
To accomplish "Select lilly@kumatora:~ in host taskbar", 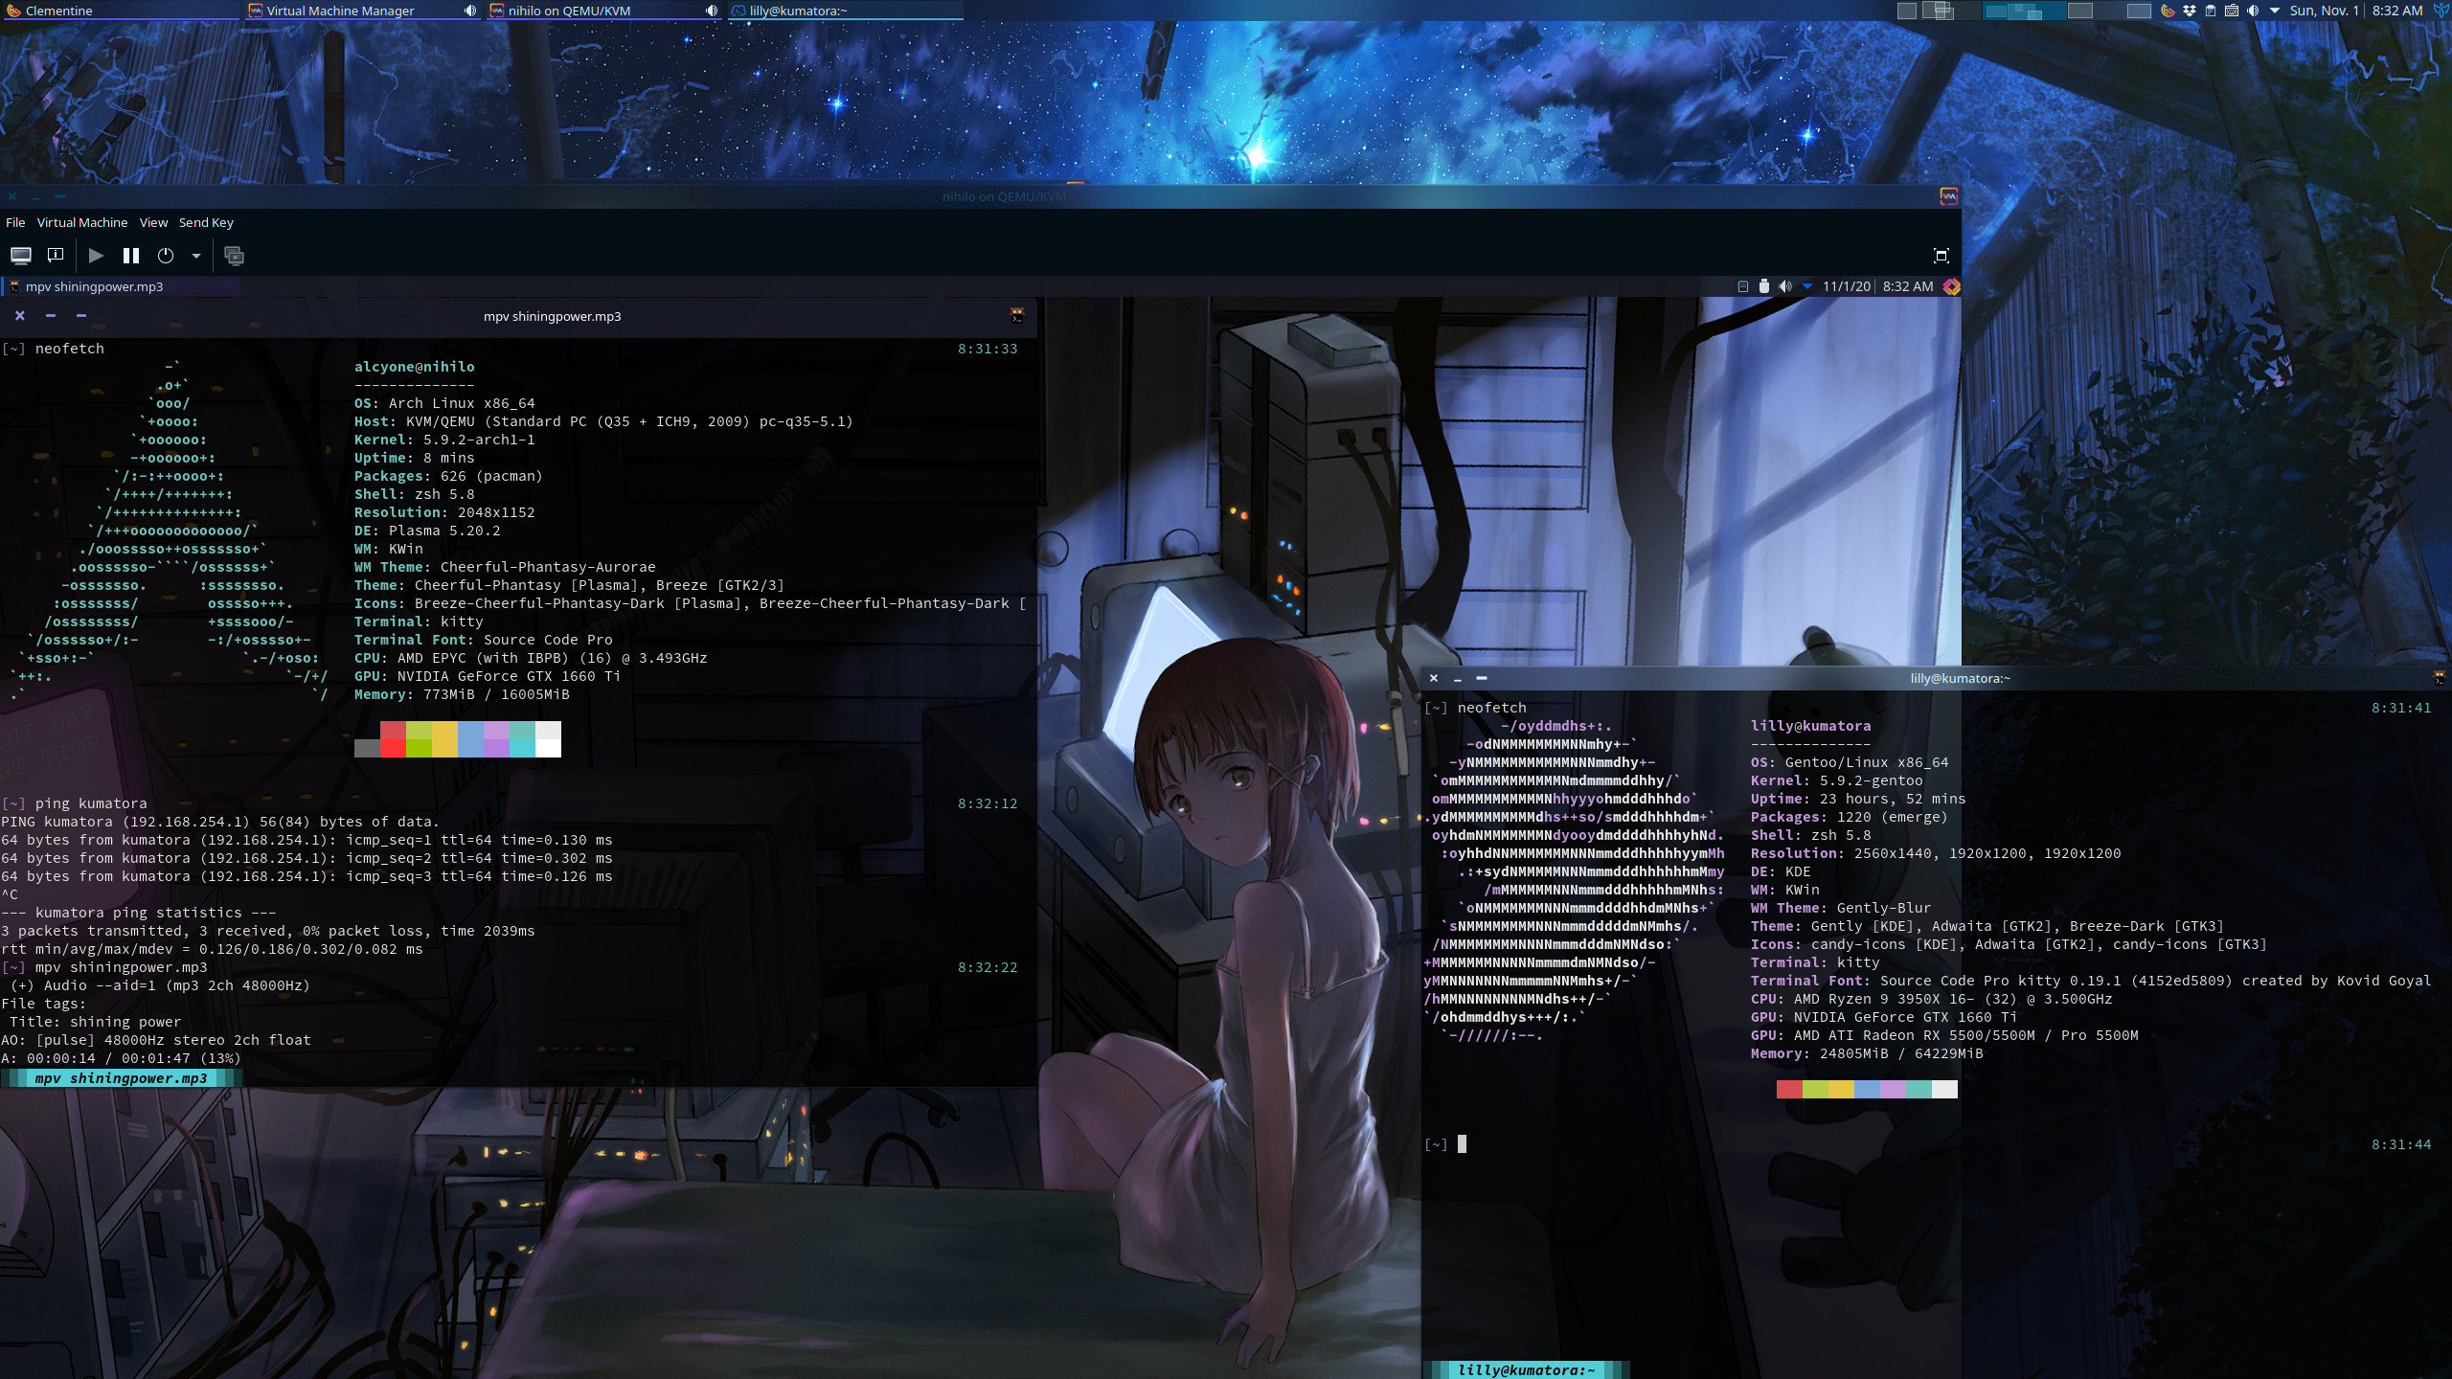I will 845,11.
